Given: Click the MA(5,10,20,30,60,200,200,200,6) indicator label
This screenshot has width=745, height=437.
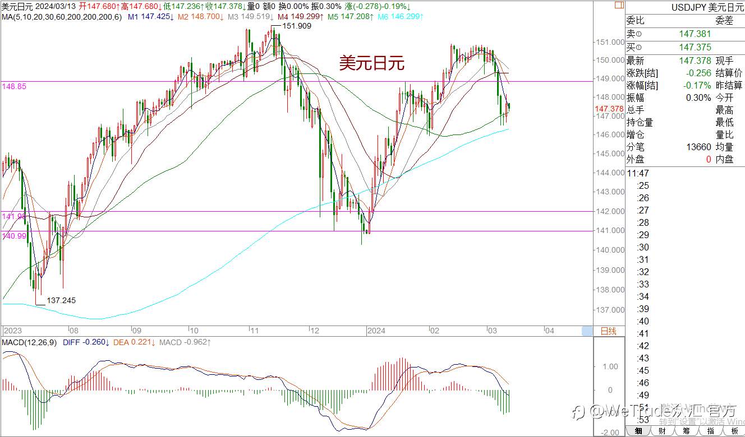Looking at the screenshot, I should click(x=62, y=17).
